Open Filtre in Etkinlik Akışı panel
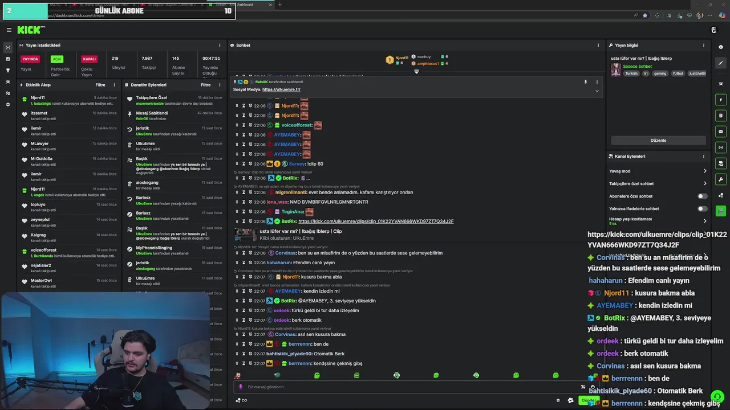Viewport: 730px width, 410px height. 100,85
